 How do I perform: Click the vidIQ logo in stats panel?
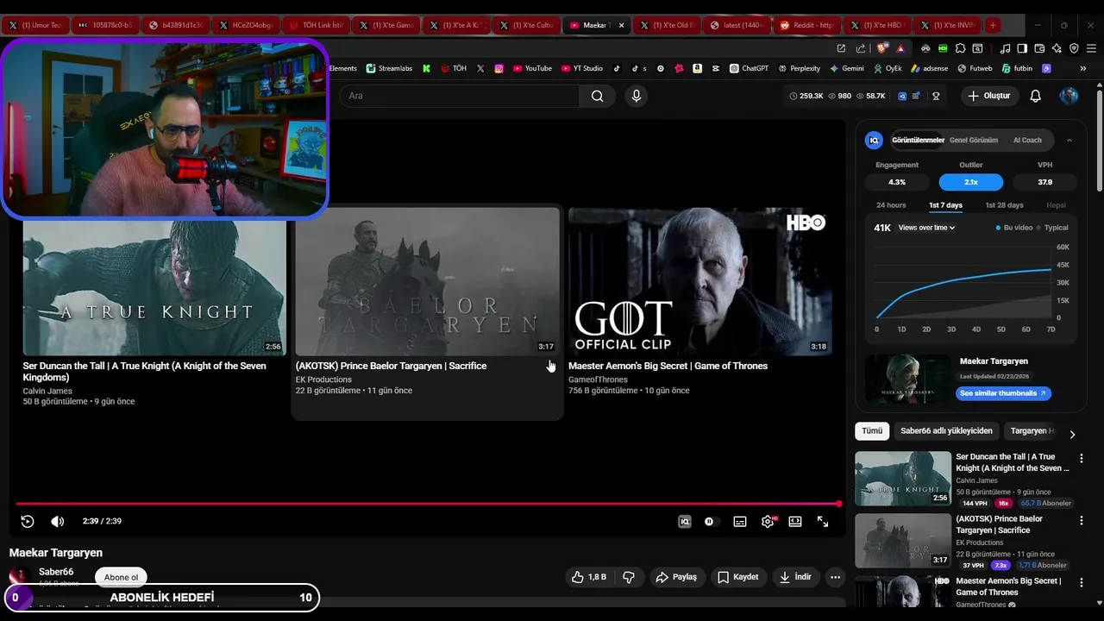coord(874,140)
